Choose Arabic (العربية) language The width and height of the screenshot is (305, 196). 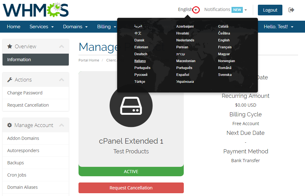pyautogui.click(x=138, y=26)
